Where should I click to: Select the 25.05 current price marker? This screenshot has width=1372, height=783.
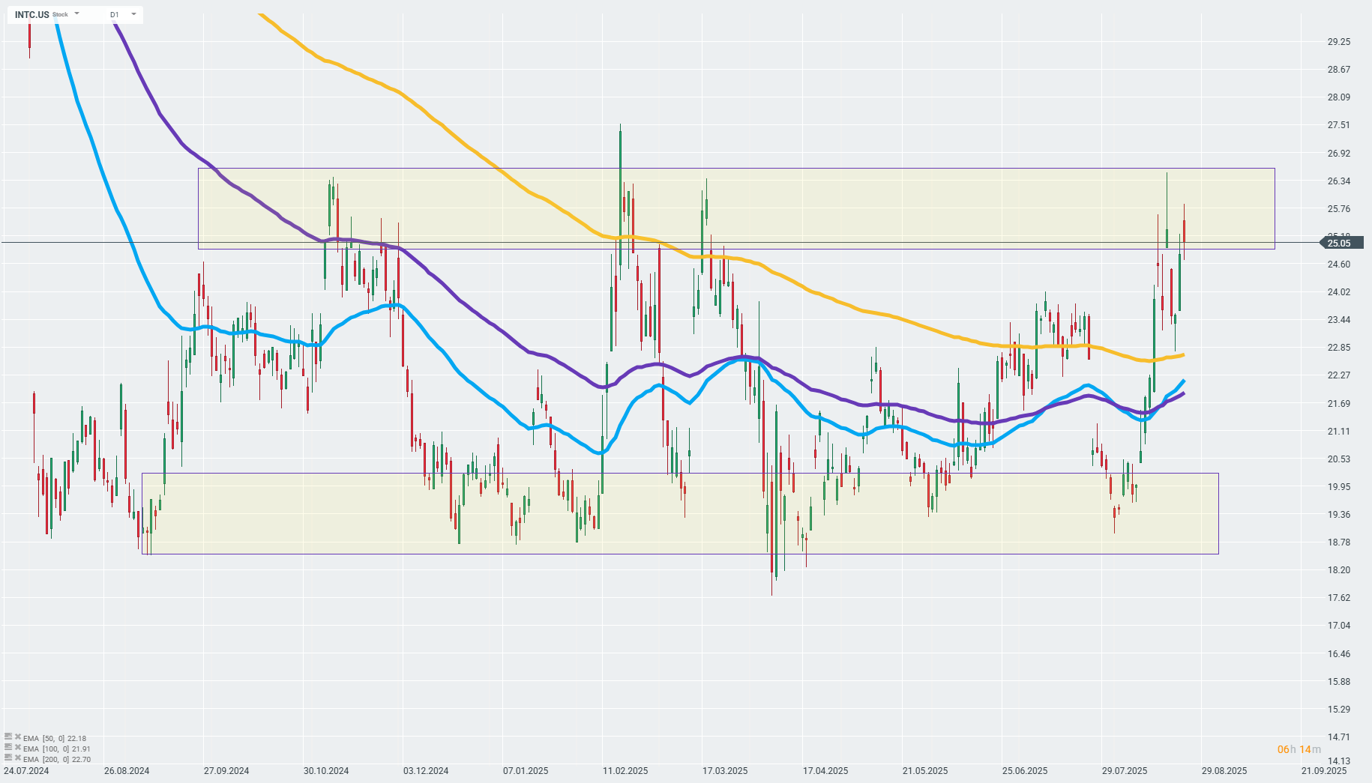click(x=1341, y=243)
